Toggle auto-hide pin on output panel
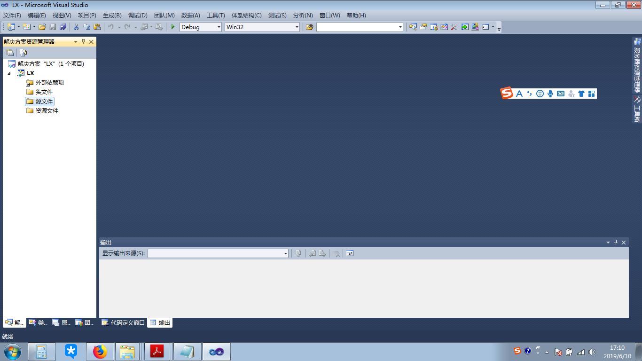Image resolution: width=642 pixels, height=361 pixels. (x=616, y=242)
